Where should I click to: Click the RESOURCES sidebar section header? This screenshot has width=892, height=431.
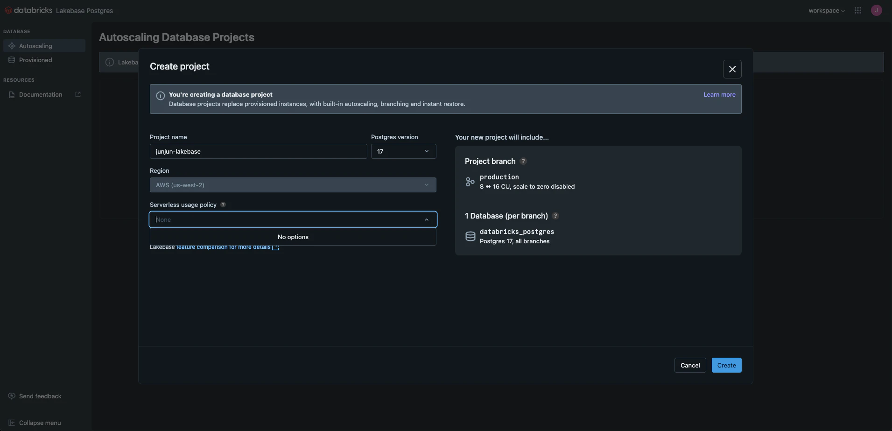19,80
